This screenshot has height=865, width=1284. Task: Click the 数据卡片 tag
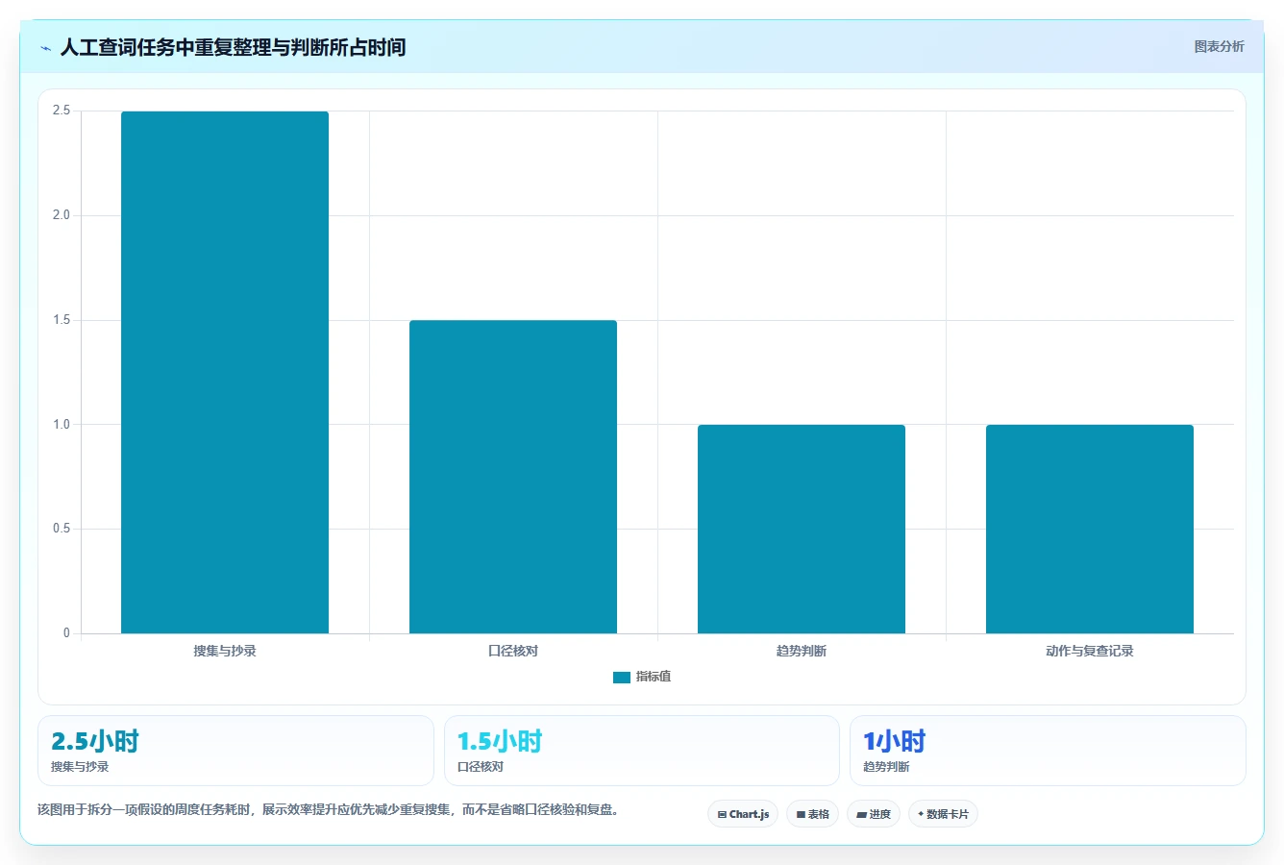943,814
